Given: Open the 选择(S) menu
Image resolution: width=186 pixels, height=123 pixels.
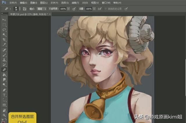Looking at the screenshot, I should [x=65, y=3].
